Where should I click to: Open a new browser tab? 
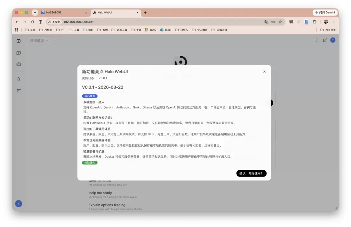click(x=145, y=13)
